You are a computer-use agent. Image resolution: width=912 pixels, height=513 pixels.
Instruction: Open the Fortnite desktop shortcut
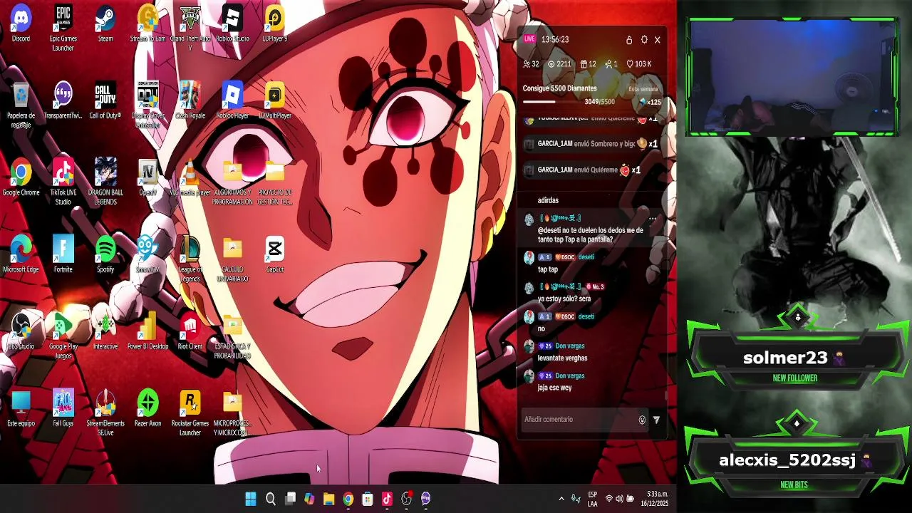pos(63,254)
